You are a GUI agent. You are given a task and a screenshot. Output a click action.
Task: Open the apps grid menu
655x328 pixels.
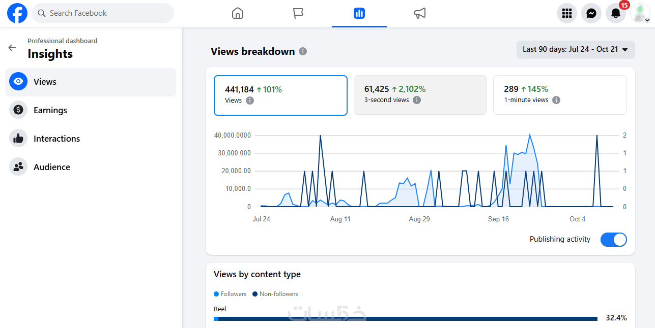point(567,13)
